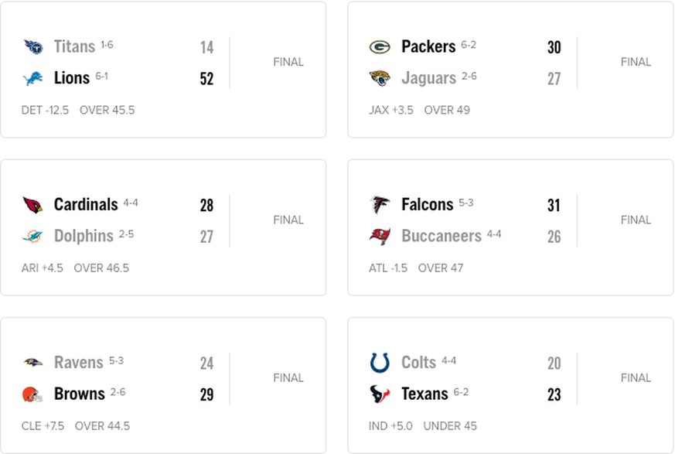Click the Buccaneers team logo
The width and height of the screenshot is (675, 454).
click(x=380, y=237)
